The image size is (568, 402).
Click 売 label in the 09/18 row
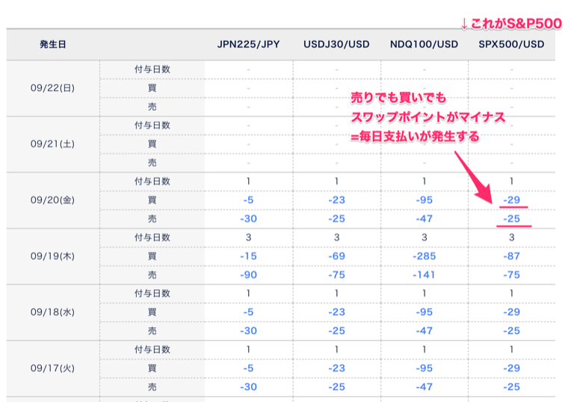[152, 331]
